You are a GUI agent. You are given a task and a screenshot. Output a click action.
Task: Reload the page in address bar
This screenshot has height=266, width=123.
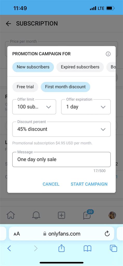(x=107, y=234)
